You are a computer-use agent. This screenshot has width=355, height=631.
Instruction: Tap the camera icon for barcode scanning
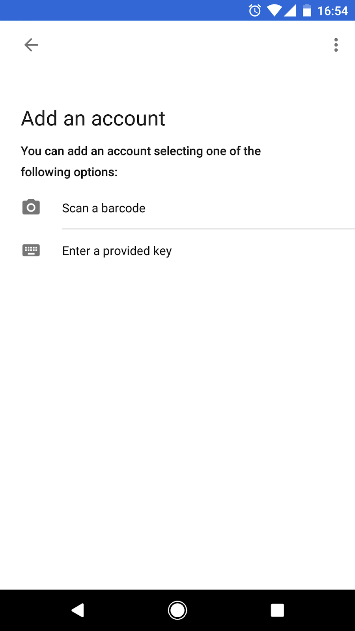pos(31,207)
